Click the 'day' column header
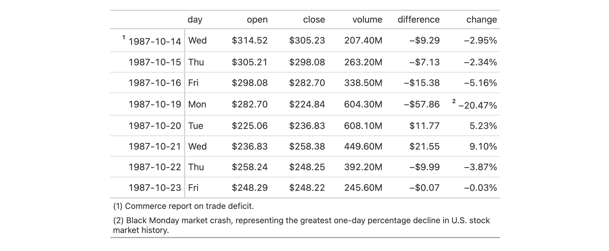 point(195,19)
